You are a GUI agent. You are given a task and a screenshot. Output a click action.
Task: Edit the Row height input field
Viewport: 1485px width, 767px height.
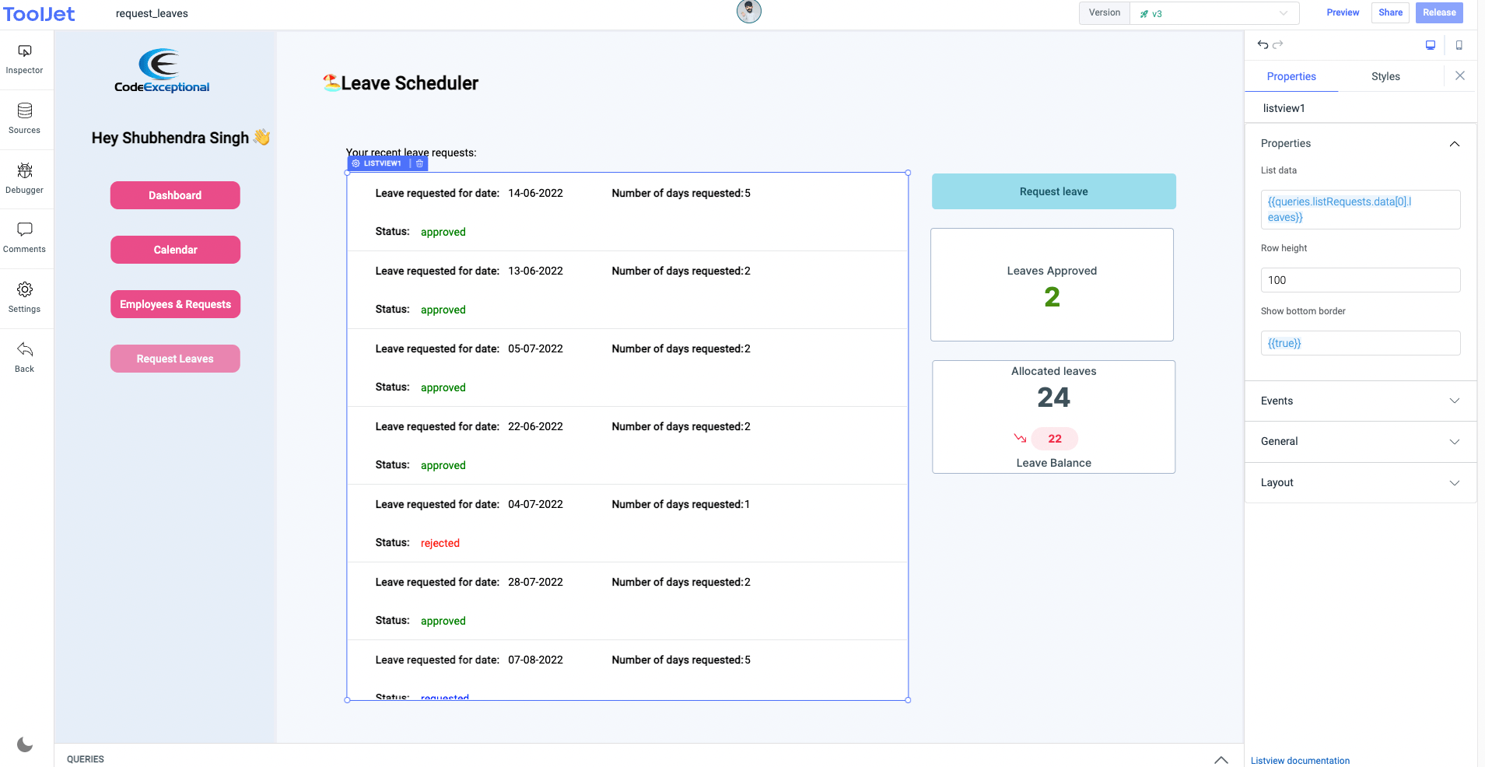(1360, 279)
